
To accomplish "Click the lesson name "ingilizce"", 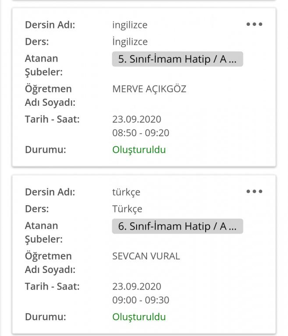I will (x=130, y=25).
